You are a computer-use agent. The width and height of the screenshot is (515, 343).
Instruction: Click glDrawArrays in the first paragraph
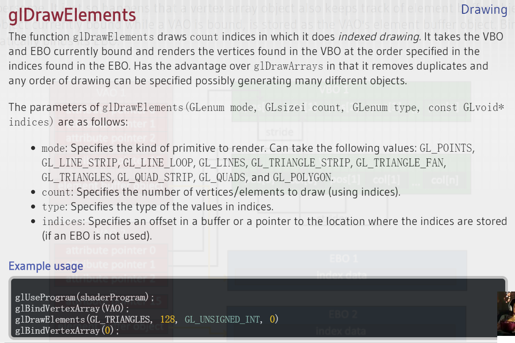(x=289, y=66)
